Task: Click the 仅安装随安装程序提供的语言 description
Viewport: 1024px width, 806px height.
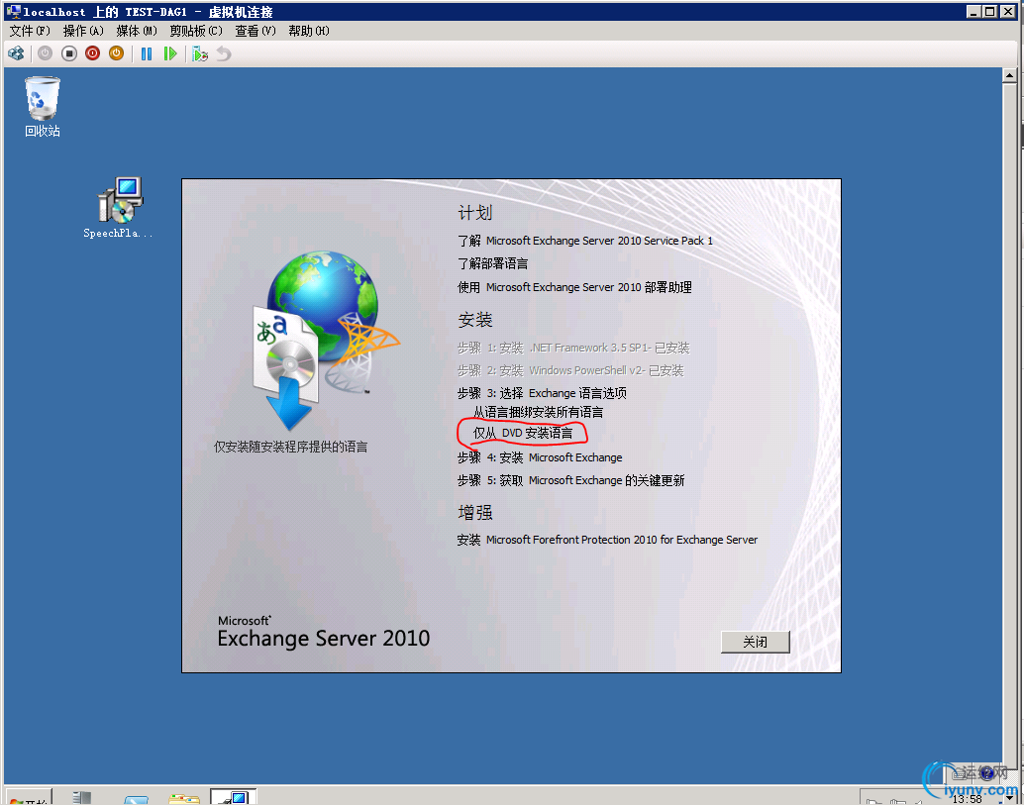Action: click(x=290, y=447)
